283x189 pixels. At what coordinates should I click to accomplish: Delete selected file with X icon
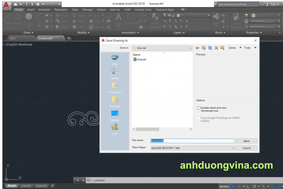(216, 48)
